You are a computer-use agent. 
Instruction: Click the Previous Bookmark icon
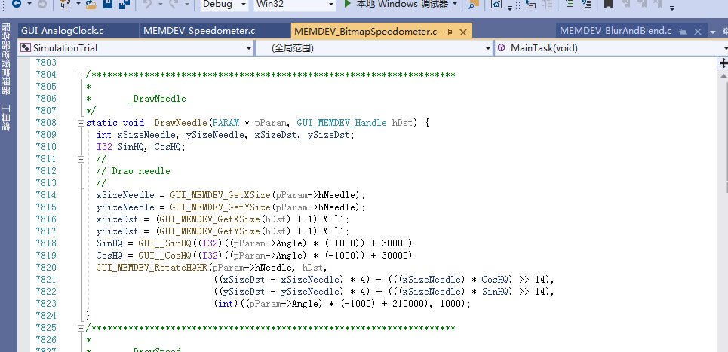pos(627,3)
